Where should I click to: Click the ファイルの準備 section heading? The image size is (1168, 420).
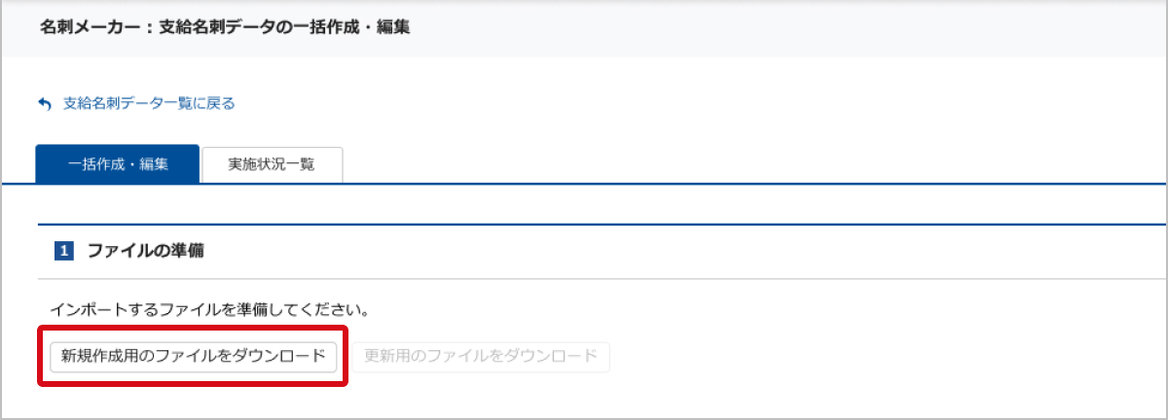pos(146,251)
